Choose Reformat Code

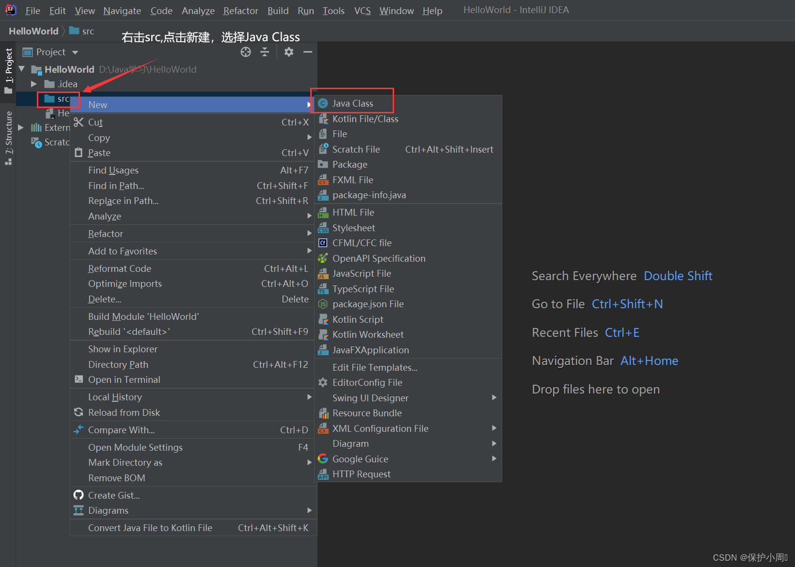click(x=193, y=268)
